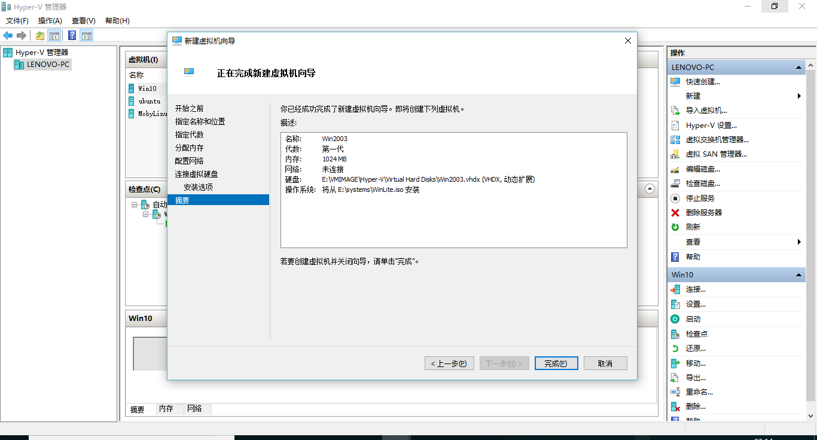
Task: Go to 安装选项 wizard step
Action: (x=199, y=188)
